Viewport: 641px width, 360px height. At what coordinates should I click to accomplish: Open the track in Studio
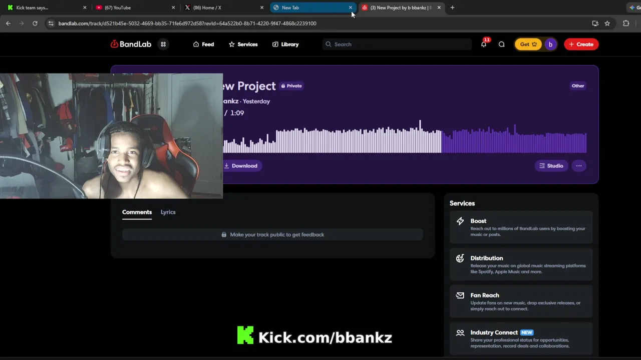(551, 165)
